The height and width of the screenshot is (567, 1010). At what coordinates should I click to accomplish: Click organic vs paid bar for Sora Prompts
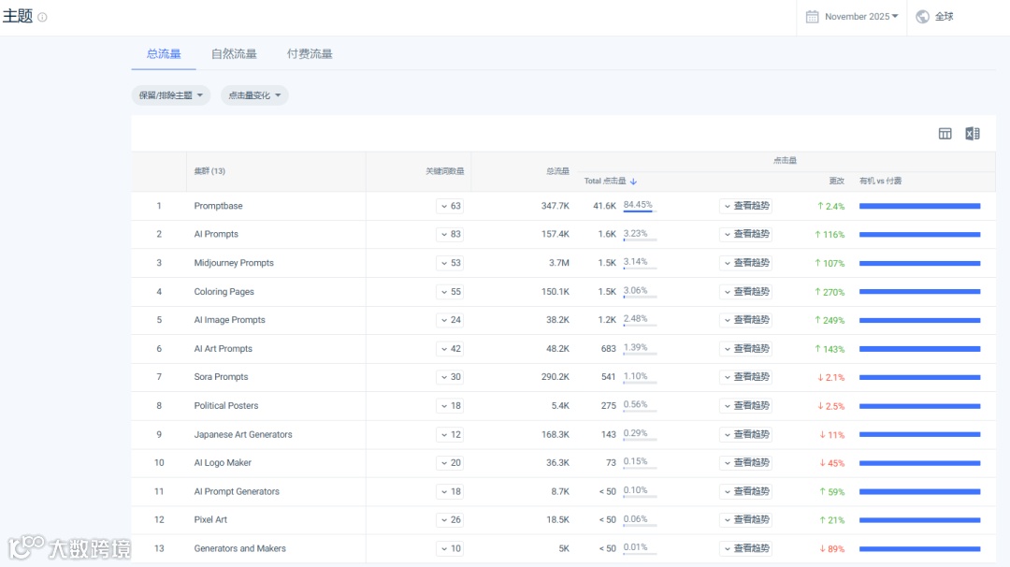pos(920,377)
